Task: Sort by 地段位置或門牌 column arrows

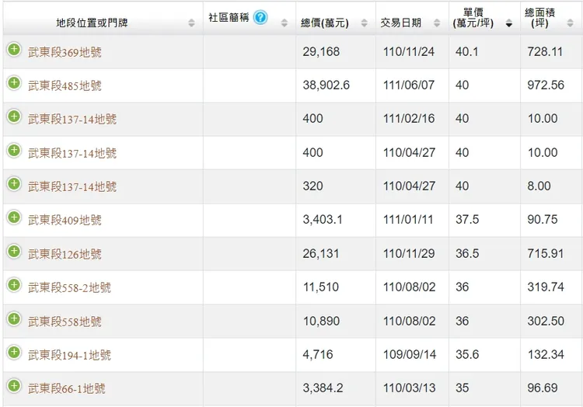Action: coord(191,23)
